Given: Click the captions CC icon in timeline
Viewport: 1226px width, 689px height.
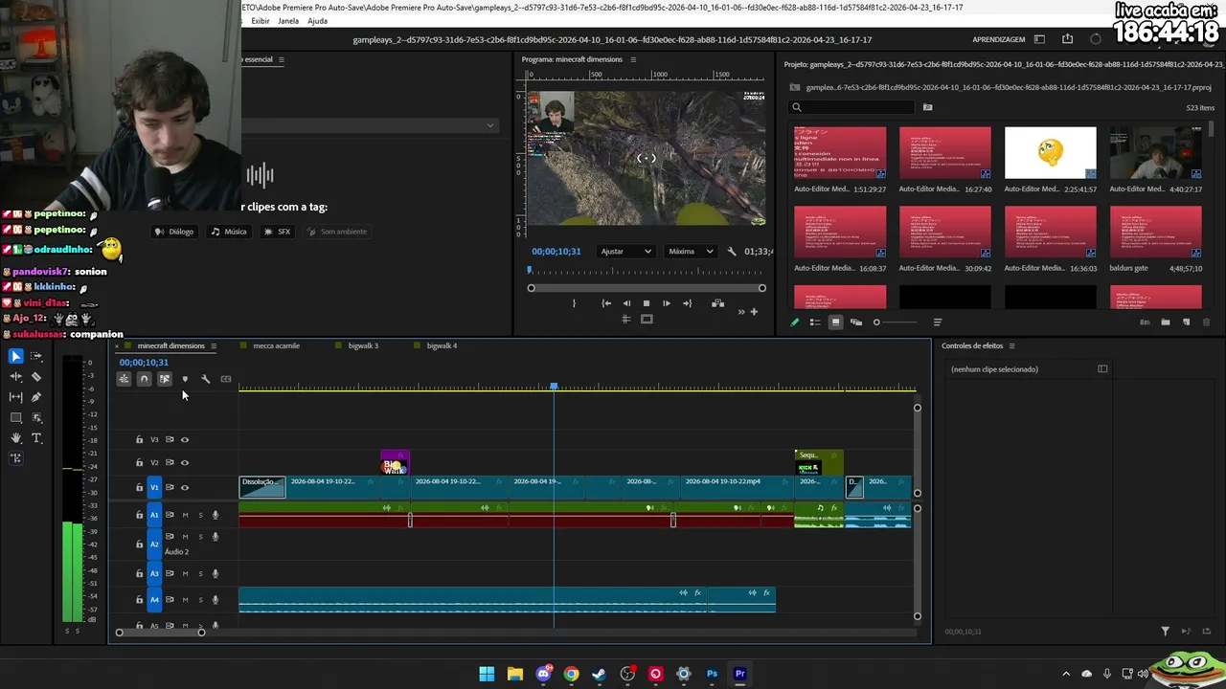Looking at the screenshot, I should [226, 379].
